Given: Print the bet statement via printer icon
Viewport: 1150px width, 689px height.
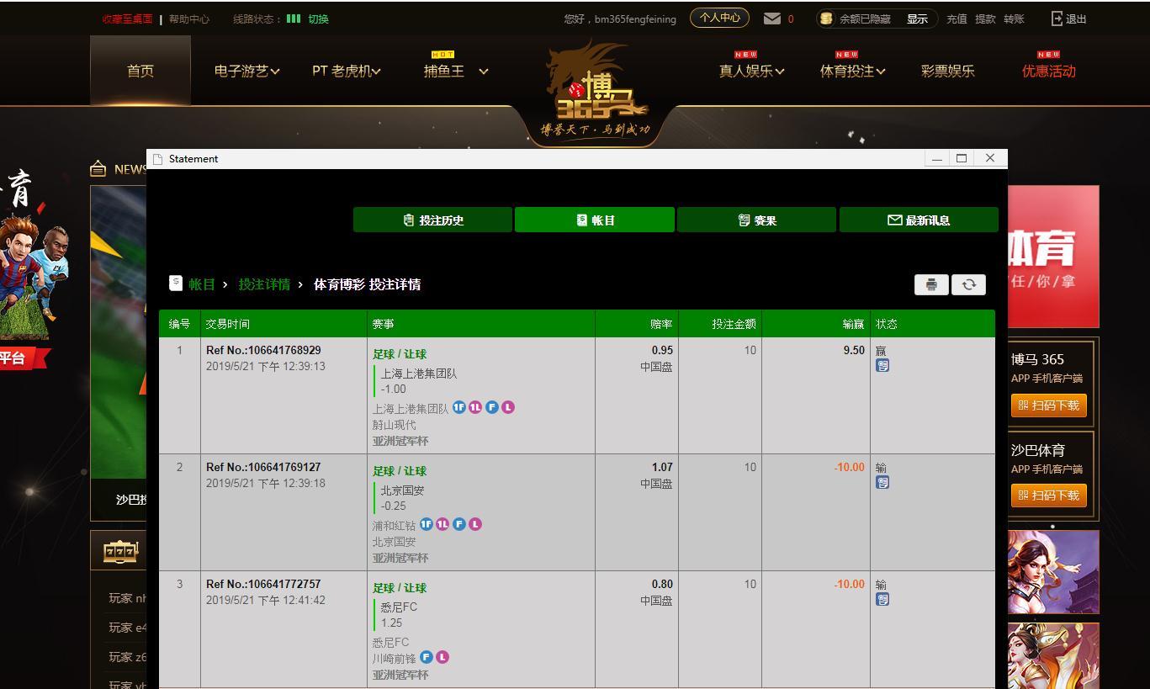Looking at the screenshot, I should click(x=931, y=284).
